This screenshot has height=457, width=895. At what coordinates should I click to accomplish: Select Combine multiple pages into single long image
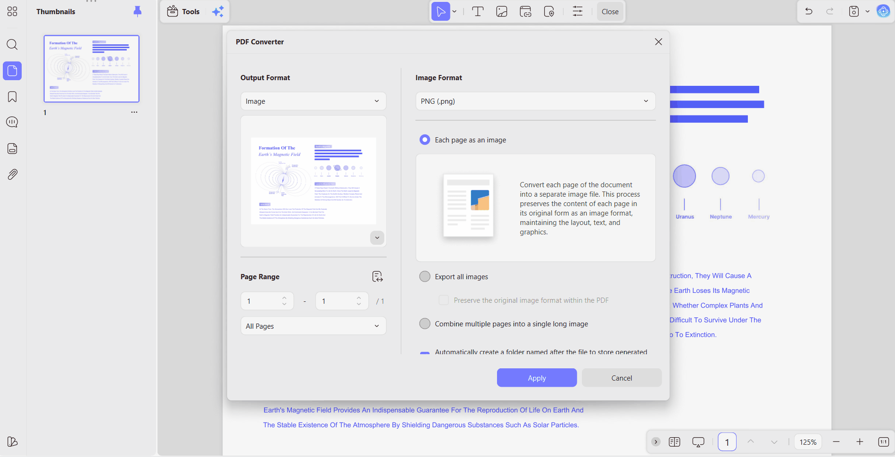pos(424,324)
